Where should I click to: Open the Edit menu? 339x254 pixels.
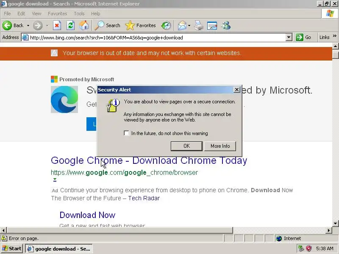(21, 14)
